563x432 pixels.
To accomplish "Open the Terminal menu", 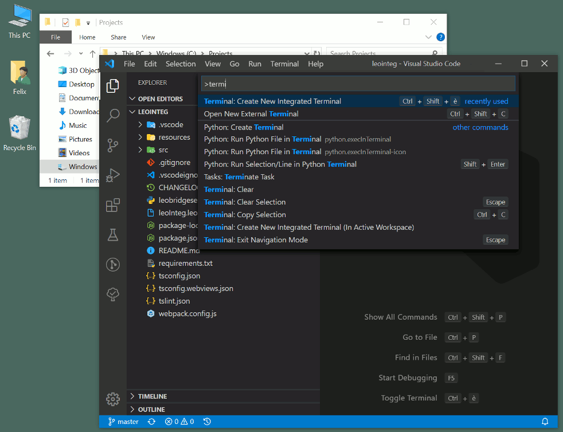I will coord(284,64).
